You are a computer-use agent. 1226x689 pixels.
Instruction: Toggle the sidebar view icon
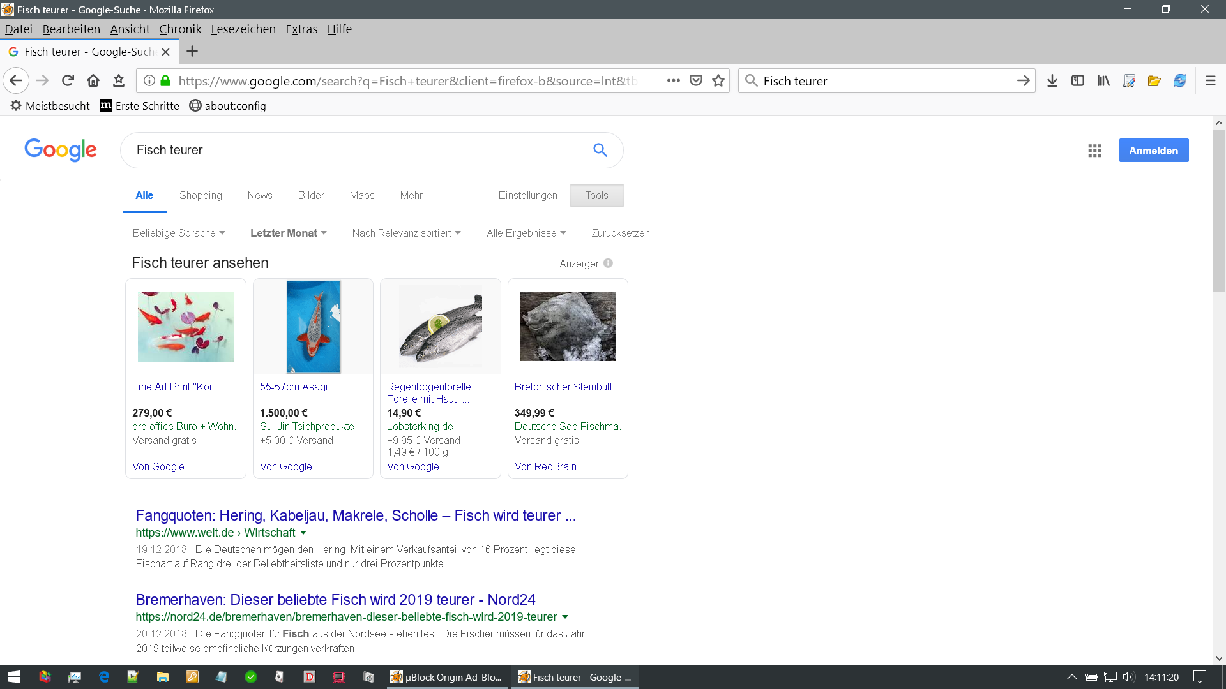1078,80
